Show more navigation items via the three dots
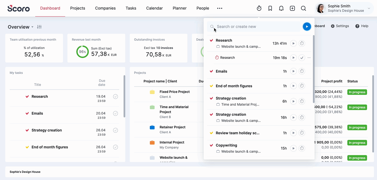 click(x=220, y=8)
